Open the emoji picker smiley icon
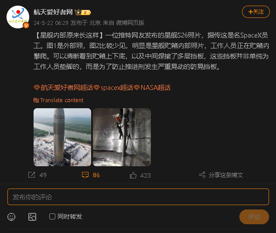 [x=11, y=217]
